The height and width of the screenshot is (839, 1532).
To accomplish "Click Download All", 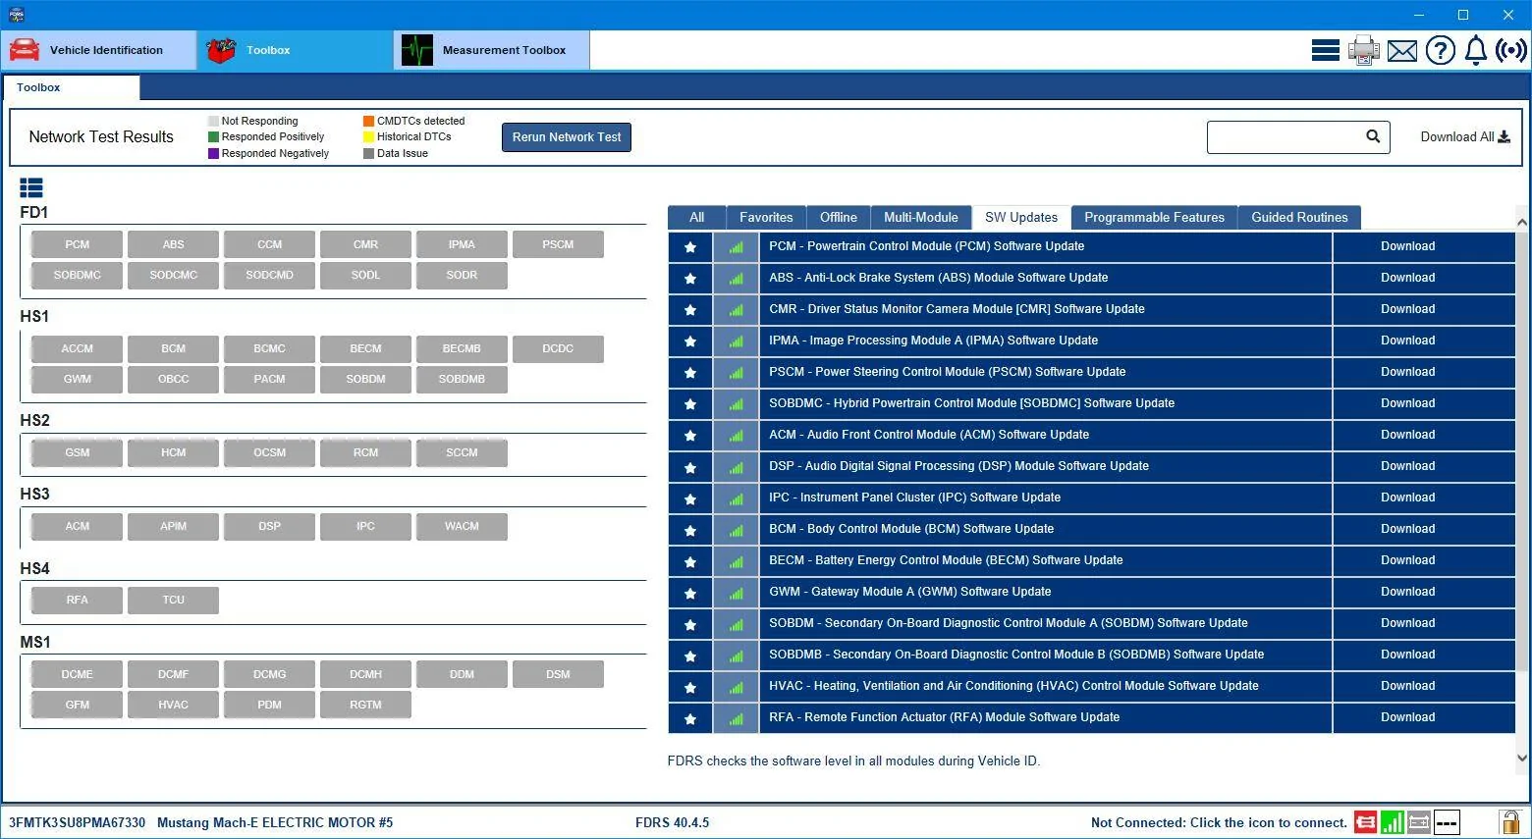I will (1465, 137).
